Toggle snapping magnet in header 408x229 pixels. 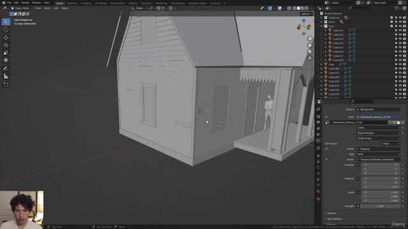tap(158, 8)
